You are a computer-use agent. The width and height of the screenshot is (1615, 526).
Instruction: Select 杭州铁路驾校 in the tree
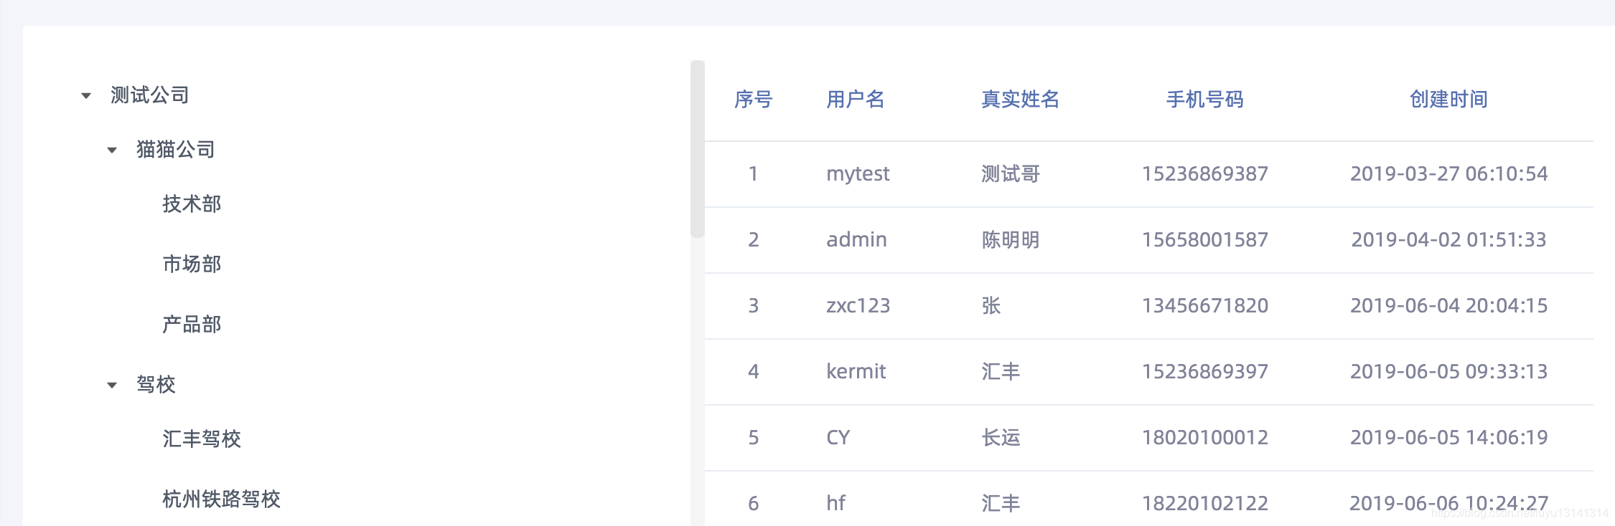point(221,499)
